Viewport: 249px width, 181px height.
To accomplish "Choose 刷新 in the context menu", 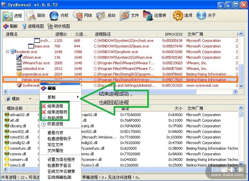I will point(60,88).
